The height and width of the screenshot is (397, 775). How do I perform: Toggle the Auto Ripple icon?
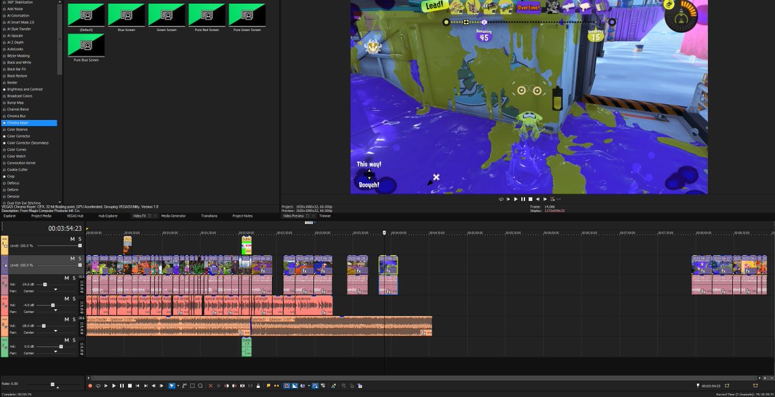pos(302,386)
